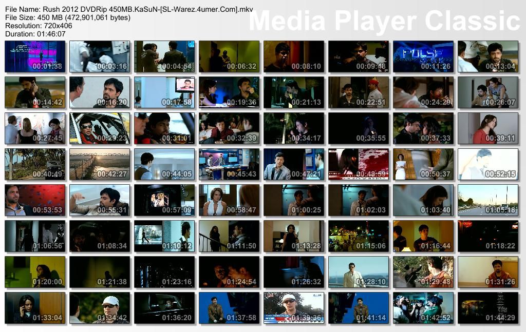Choose the thumbnail at 00:09:48
Screen dimensions: 526x332
[359, 56]
